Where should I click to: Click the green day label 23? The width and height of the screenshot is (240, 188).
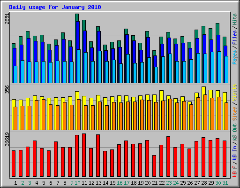point(169,183)
